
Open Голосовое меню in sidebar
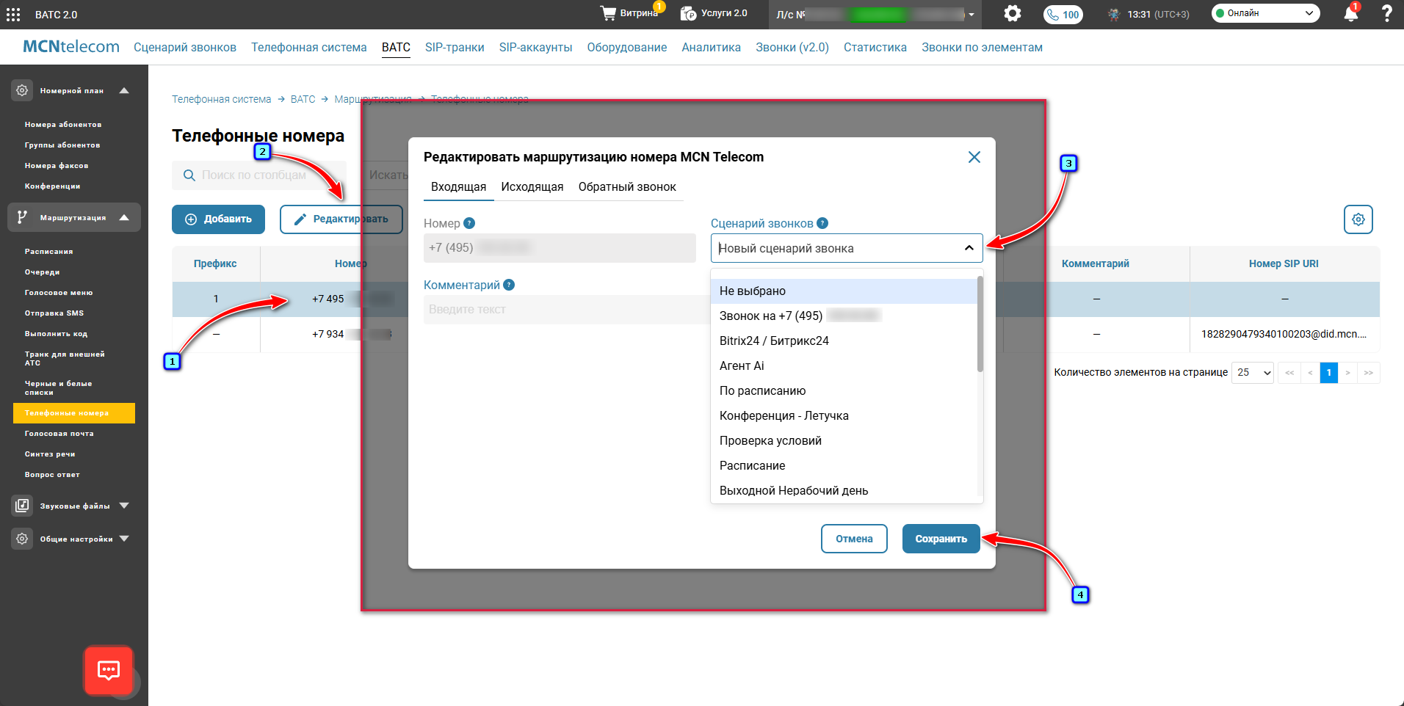coord(59,293)
